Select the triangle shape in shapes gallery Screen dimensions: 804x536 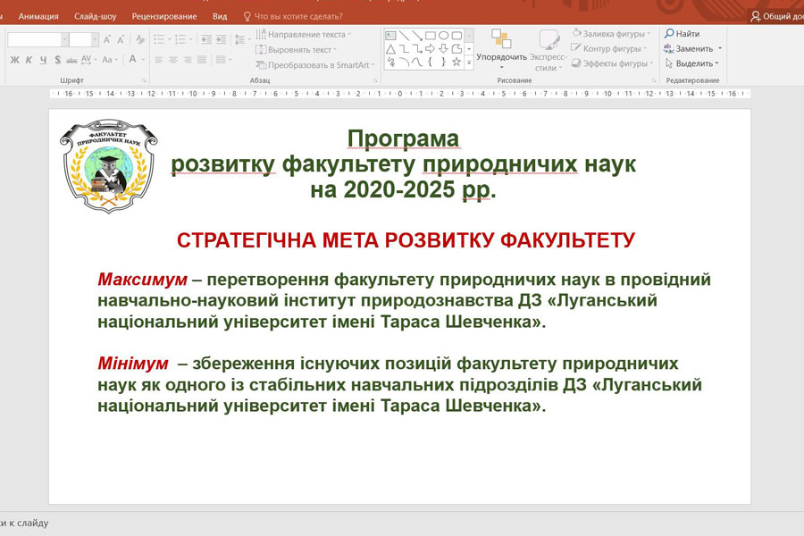click(x=390, y=49)
